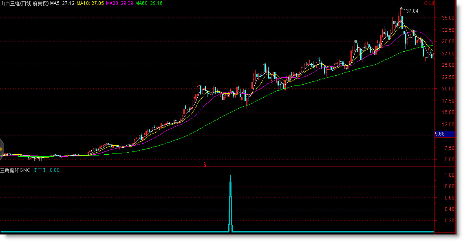Expand the left side panel arrow tab
The width and height of the screenshot is (463, 241).
pyautogui.click(x=2, y=149)
